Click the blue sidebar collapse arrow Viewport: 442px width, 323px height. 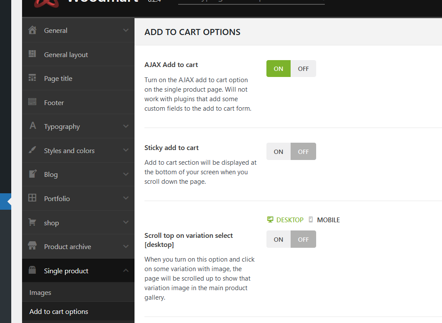[x=8, y=201]
